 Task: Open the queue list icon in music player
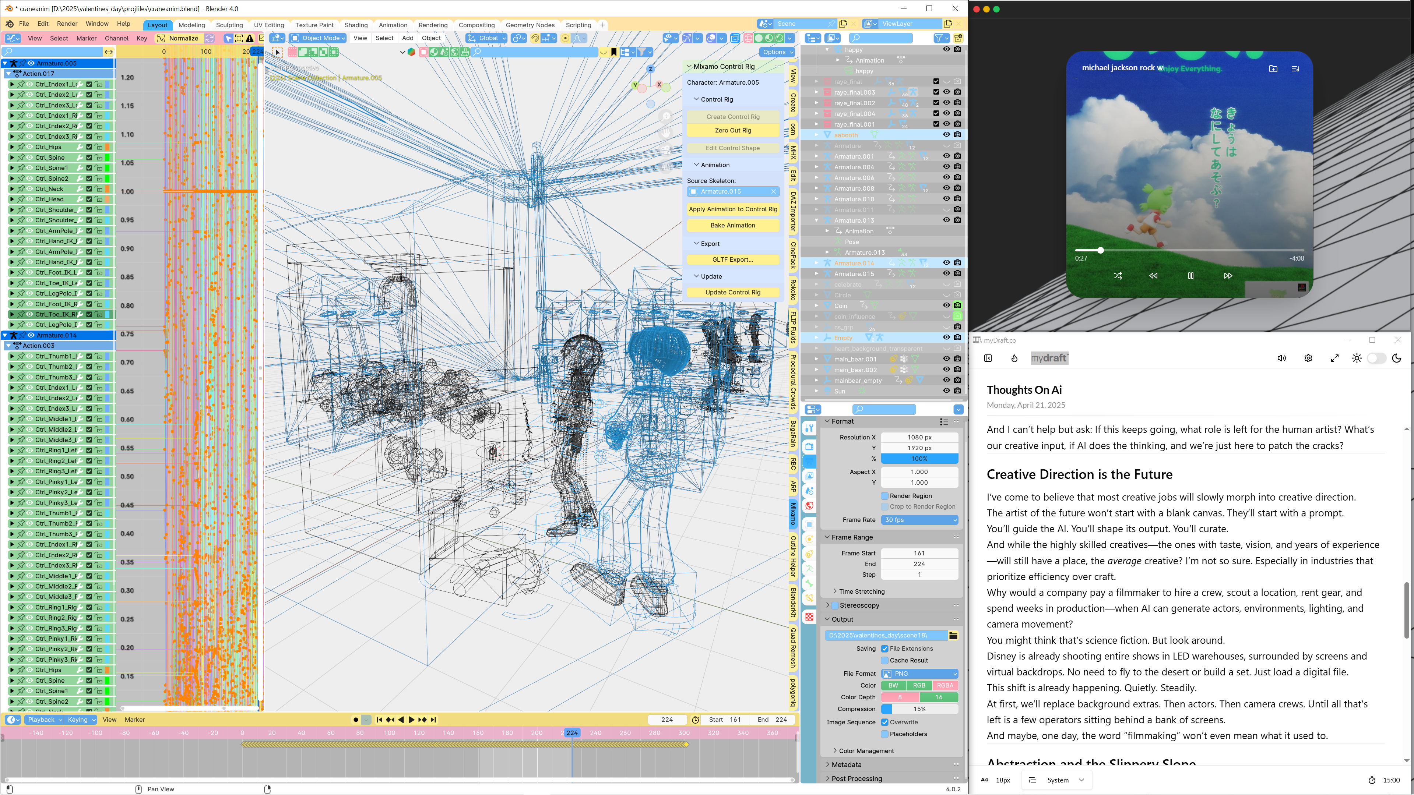click(x=1295, y=68)
